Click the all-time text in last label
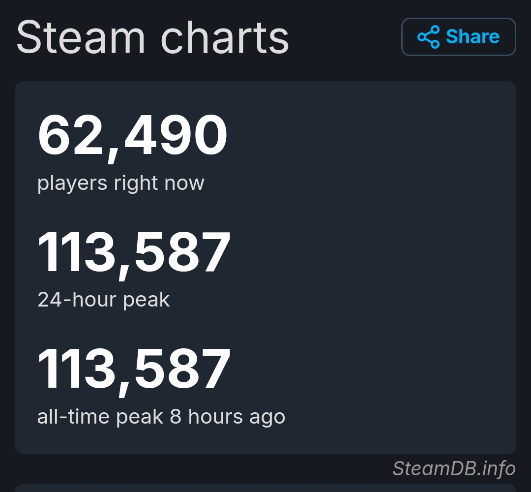The width and height of the screenshot is (531, 492). pyautogui.click(x=73, y=416)
